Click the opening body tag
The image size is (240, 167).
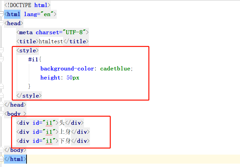coord(15,114)
